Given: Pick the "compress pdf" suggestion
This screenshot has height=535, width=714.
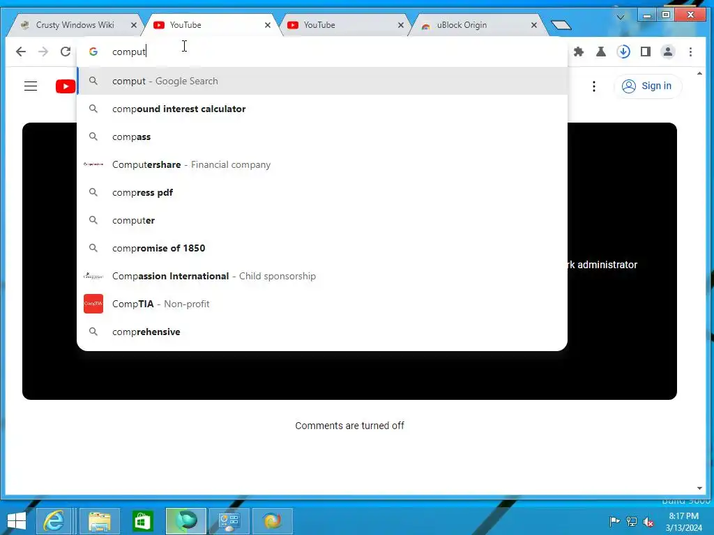Looking at the screenshot, I should [322, 192].
